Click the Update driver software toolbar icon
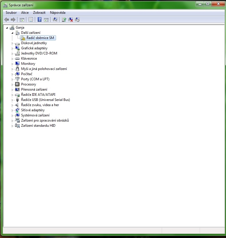This screenshot has height=238, width=226. click(x=64, y=19)
